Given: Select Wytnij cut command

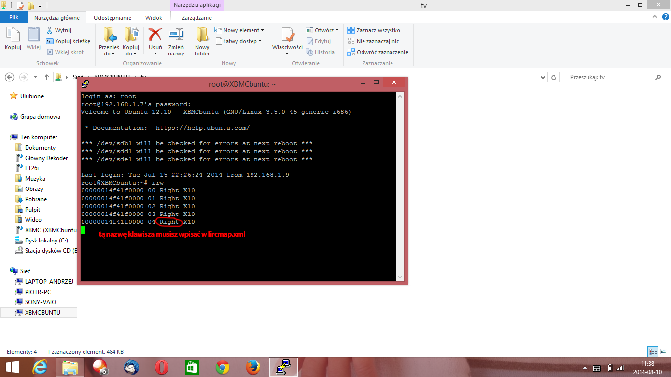Looking at the screenshot, I should (59, 30).
